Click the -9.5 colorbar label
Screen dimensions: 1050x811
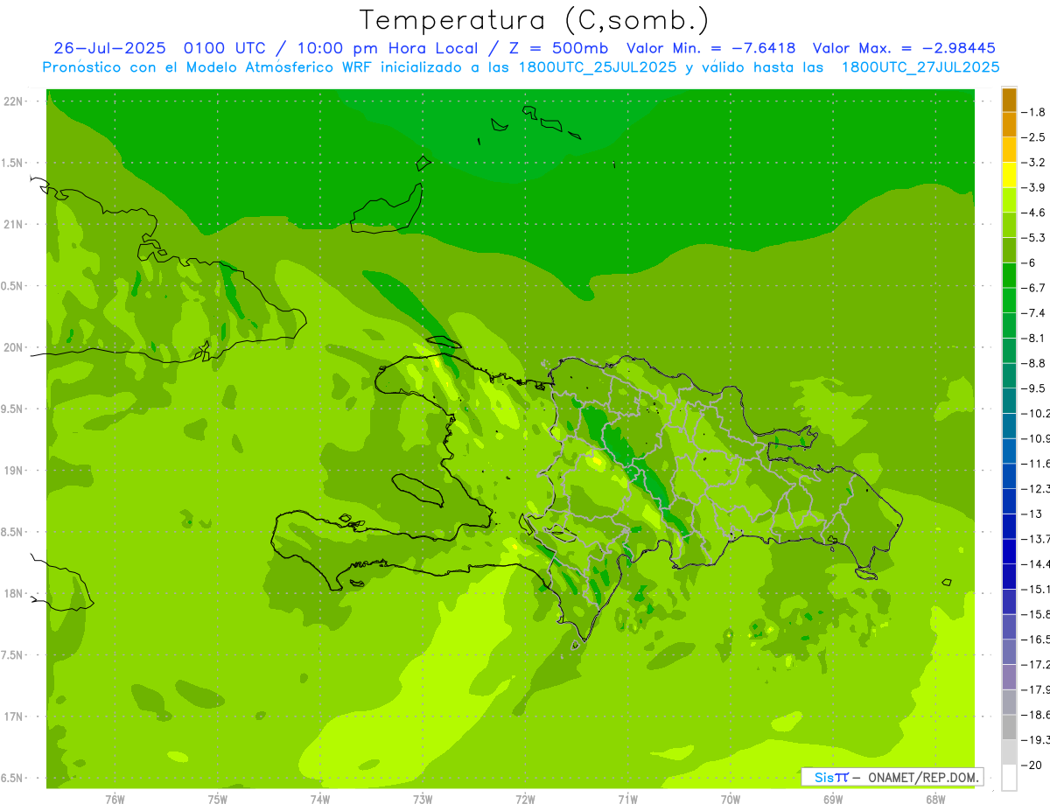1035,388
